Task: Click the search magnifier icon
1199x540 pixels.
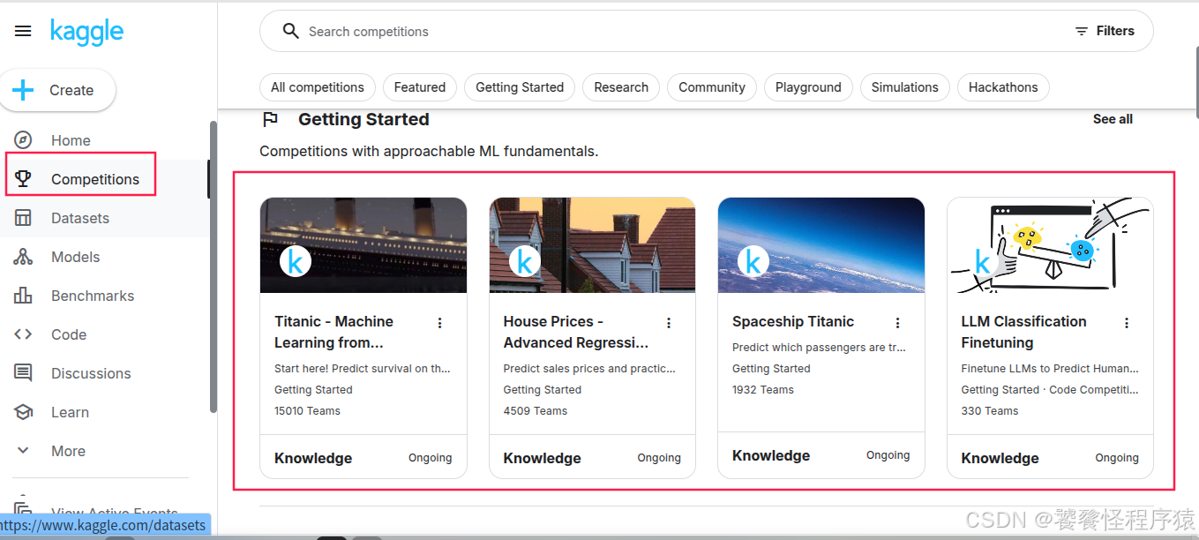Action: click(290, 31)
